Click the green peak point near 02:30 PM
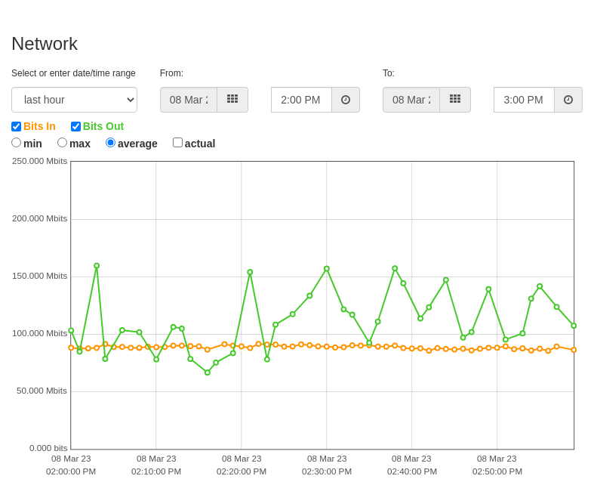This screenshot has height=479, width=594. (x=327, y=268)
